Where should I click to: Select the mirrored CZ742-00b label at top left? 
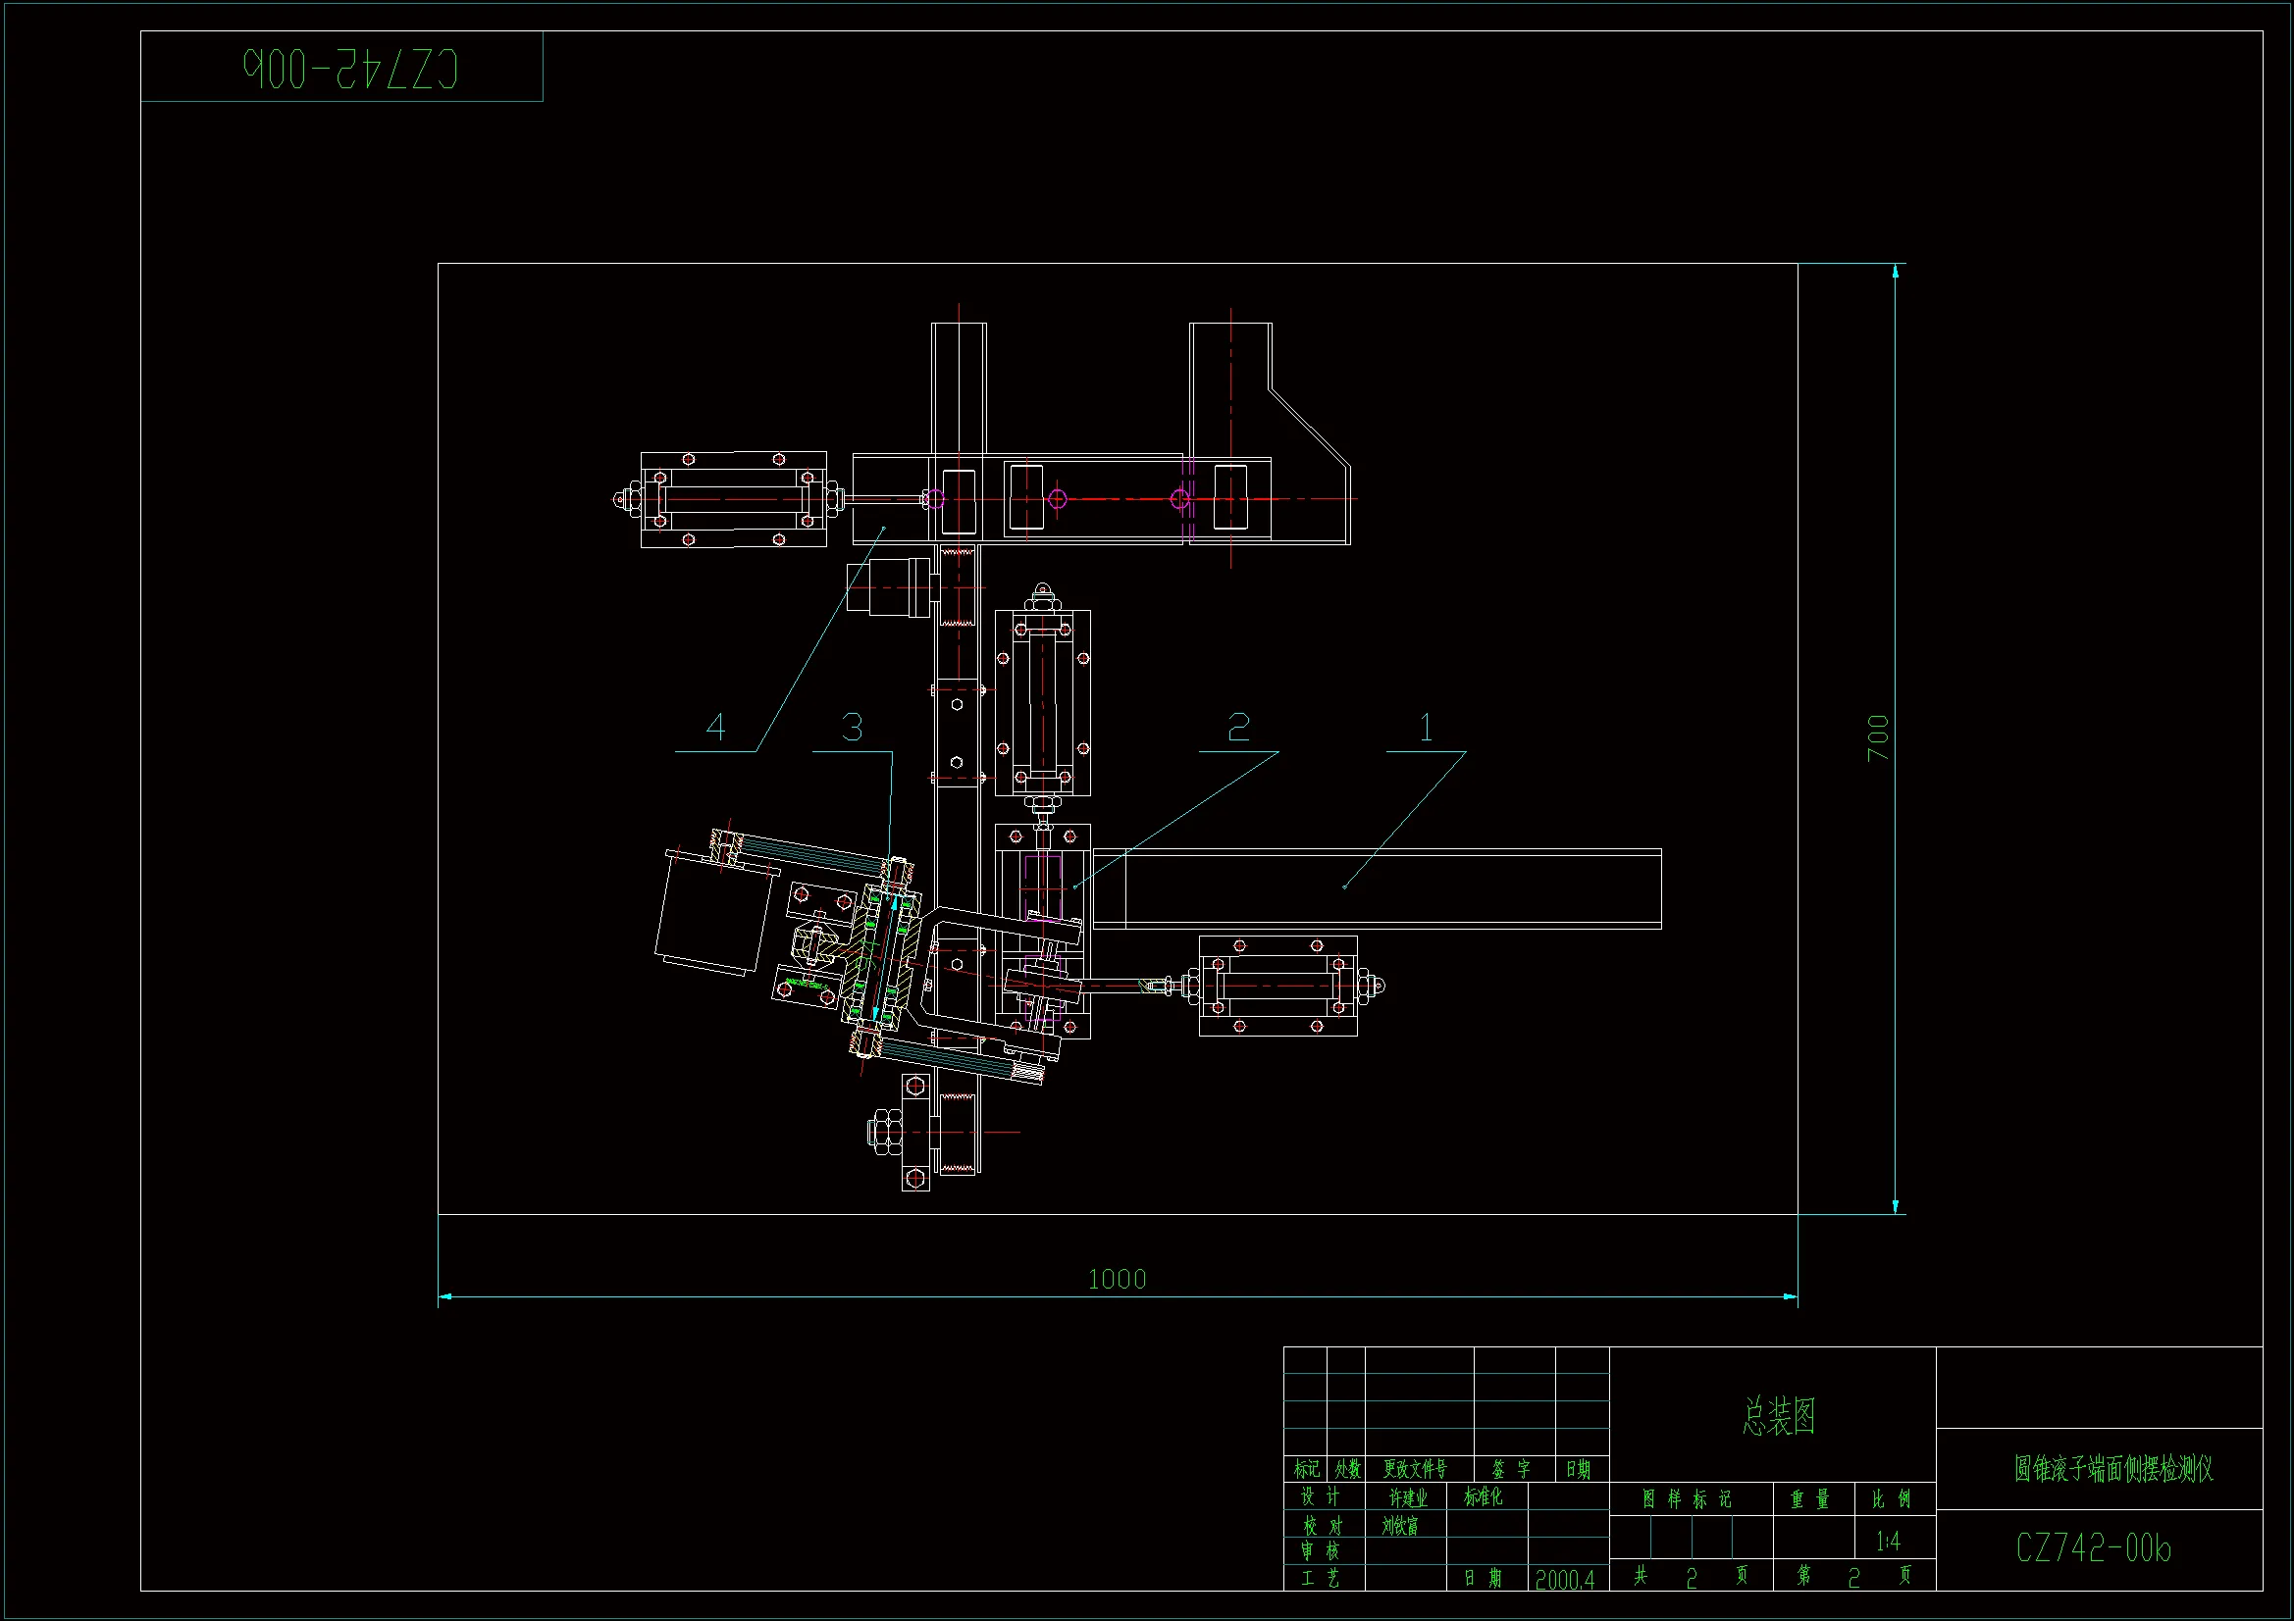click(350, 69)
